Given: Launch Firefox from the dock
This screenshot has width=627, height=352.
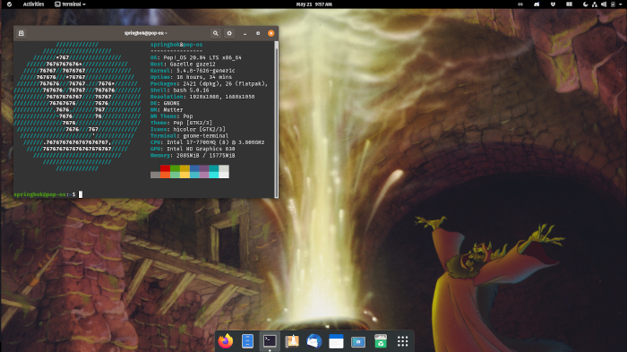Looking at the screenshot, I should [x=226, y=341].
